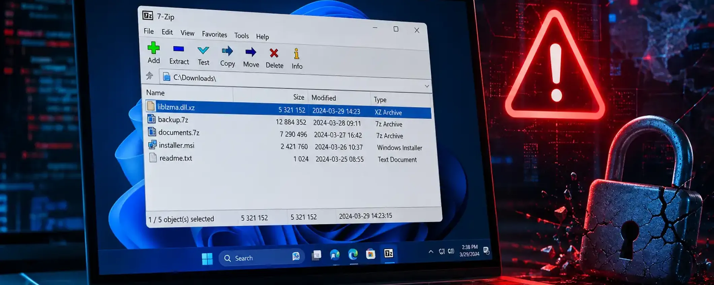Screen dimensions: 714x285
Task: Click the taskbar Search box
Action: 262,258
